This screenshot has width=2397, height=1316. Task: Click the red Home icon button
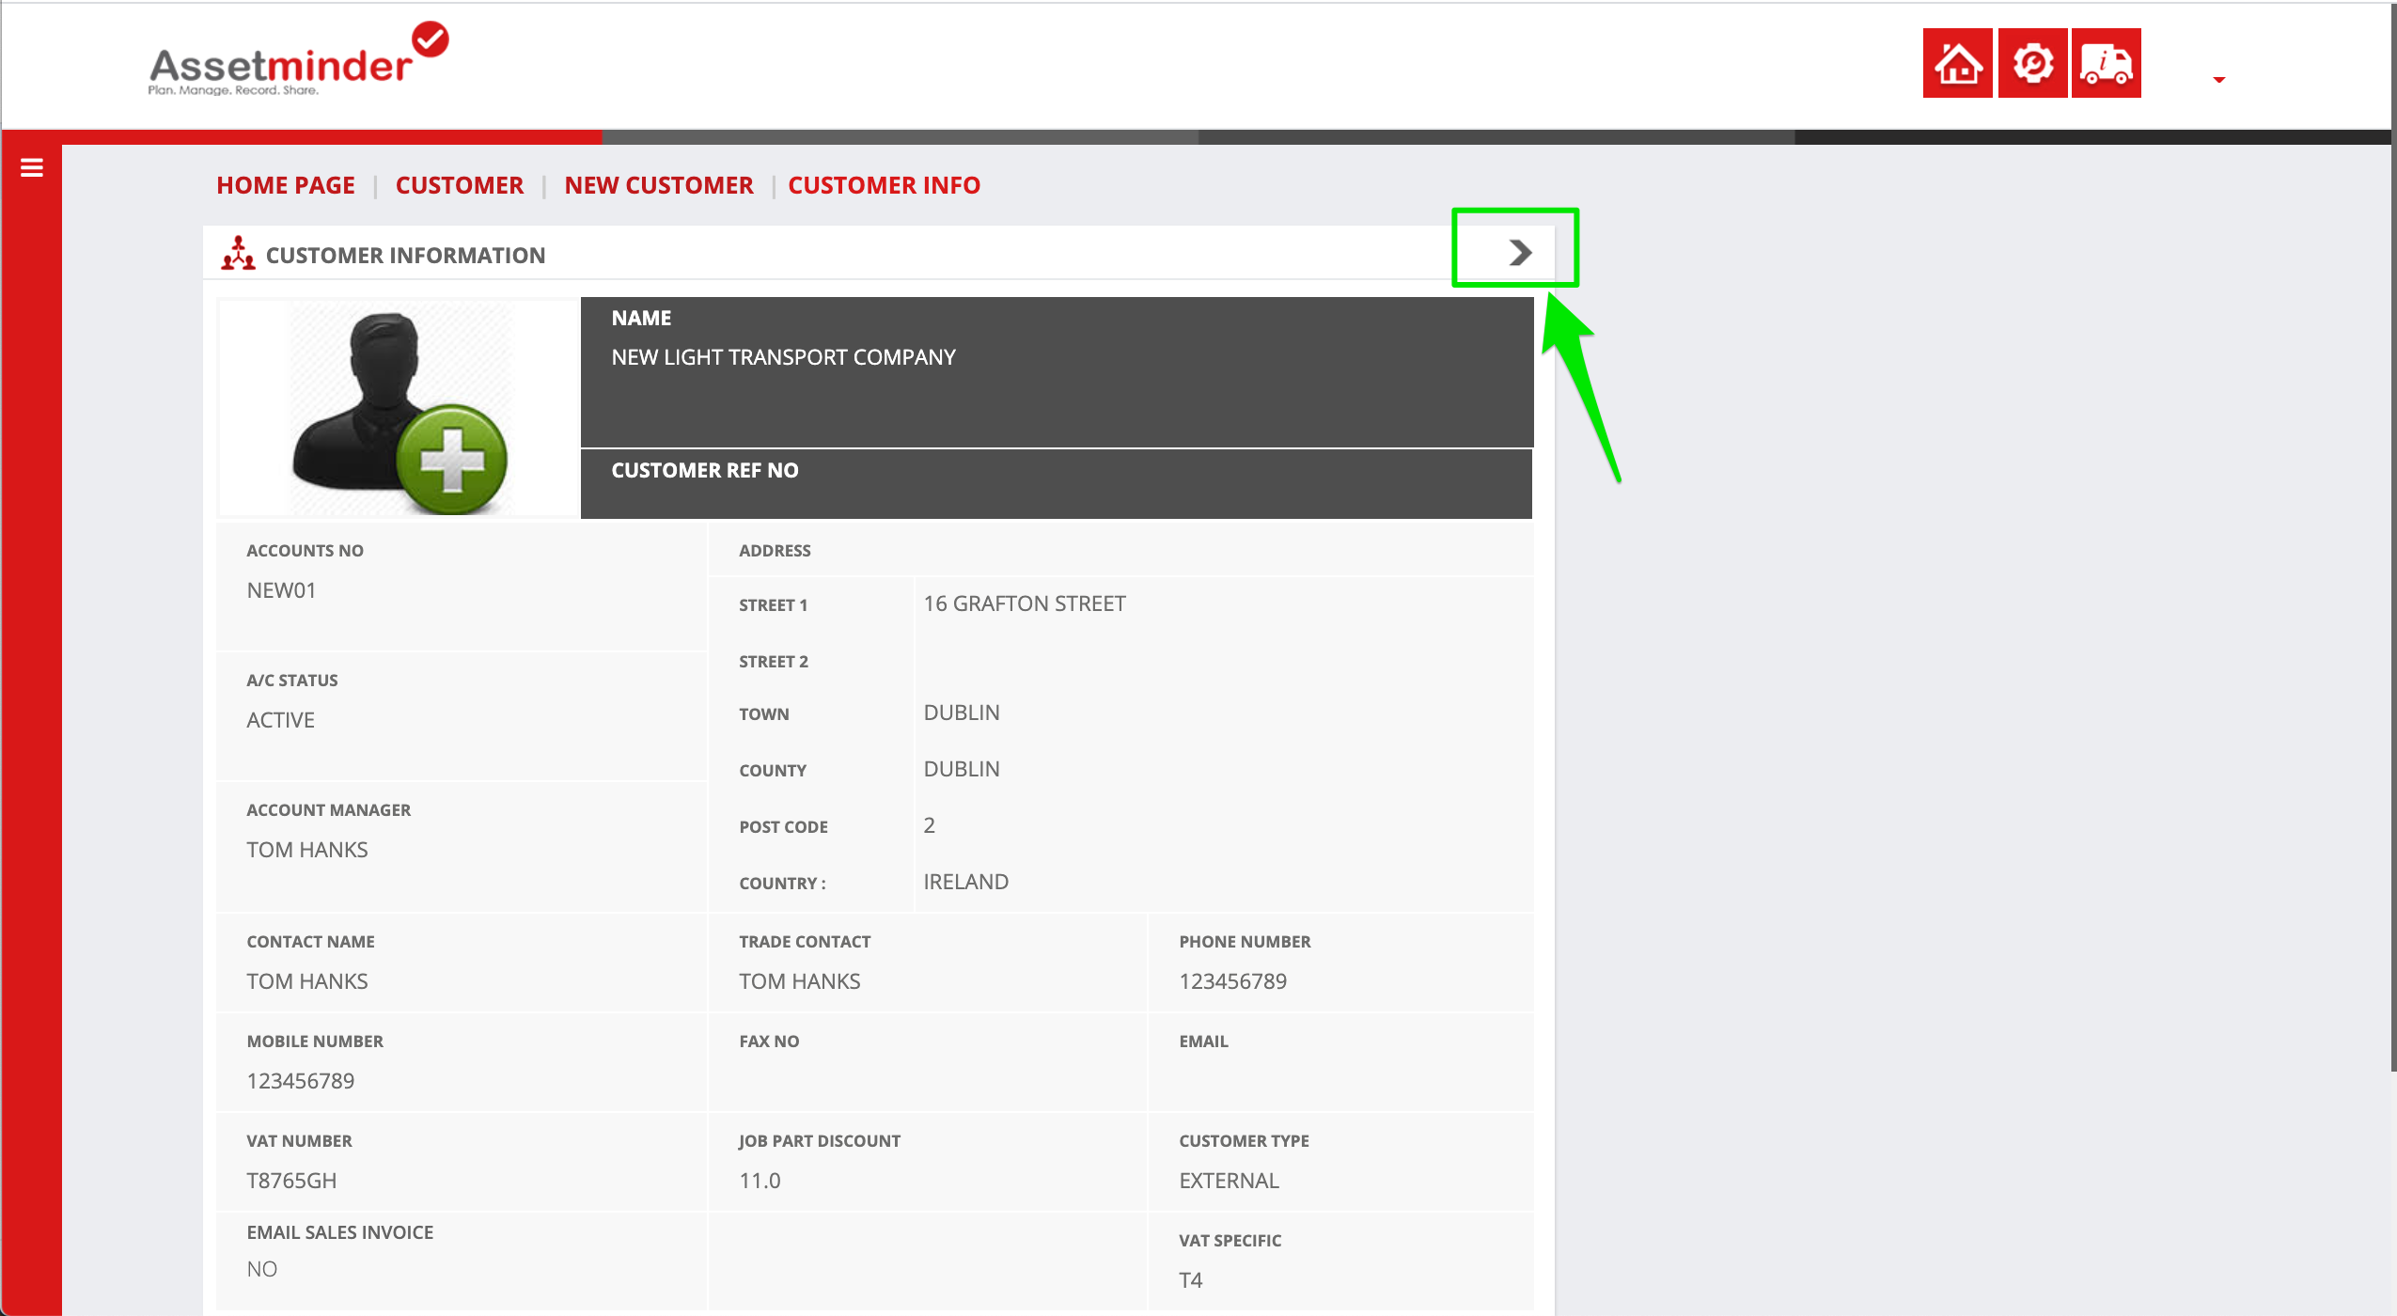pos(1957,63)
